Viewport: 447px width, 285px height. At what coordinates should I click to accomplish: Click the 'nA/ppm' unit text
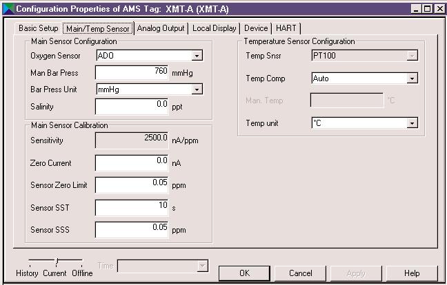point(185,140)
